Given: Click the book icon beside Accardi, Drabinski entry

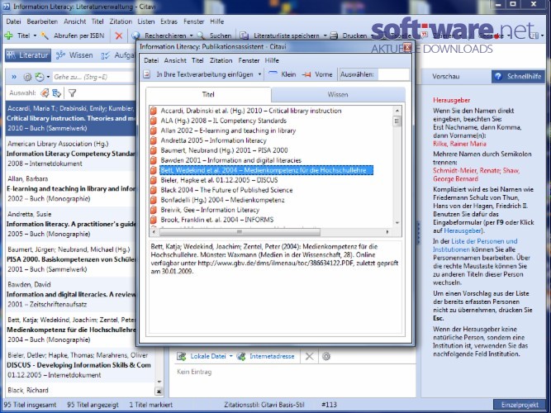Looking at the screenshot, I should (x=153, y=111).
